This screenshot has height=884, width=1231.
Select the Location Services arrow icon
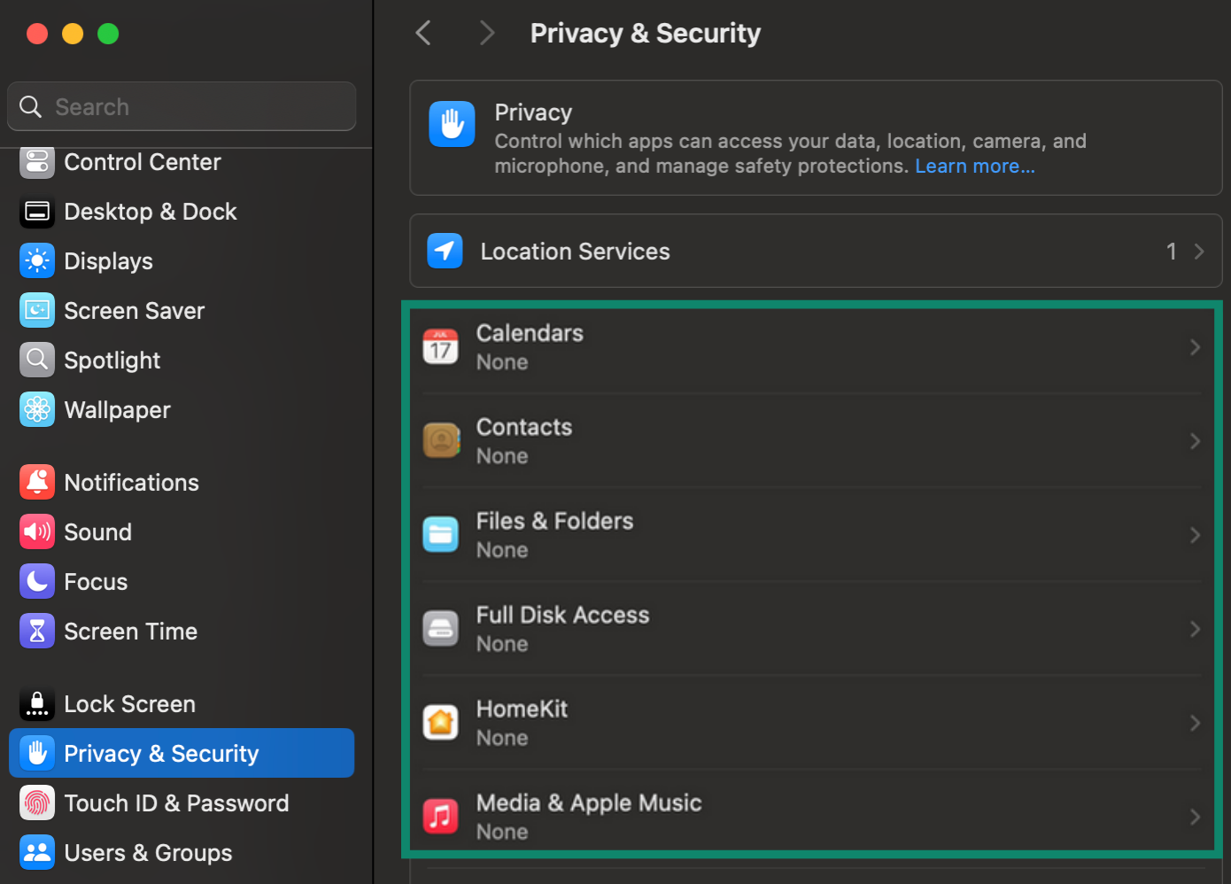[x=445, y=251]
